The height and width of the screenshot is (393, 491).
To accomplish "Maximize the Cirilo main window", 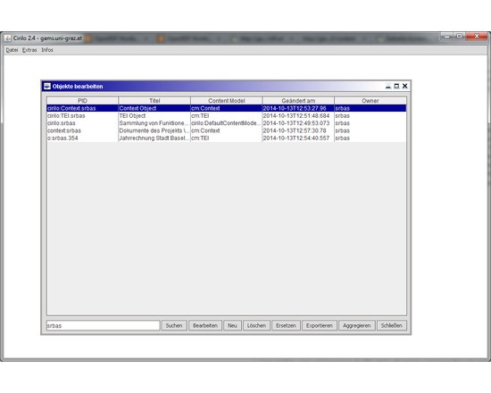I will (459, 37).
